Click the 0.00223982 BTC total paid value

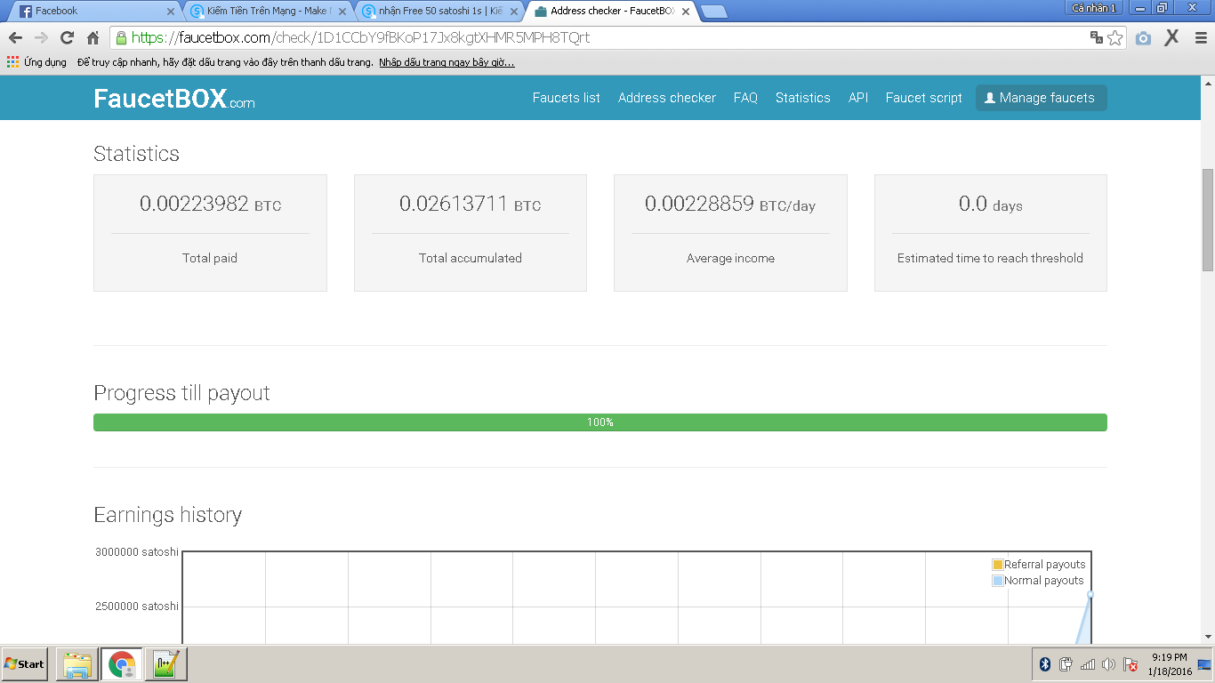(210, 205)
